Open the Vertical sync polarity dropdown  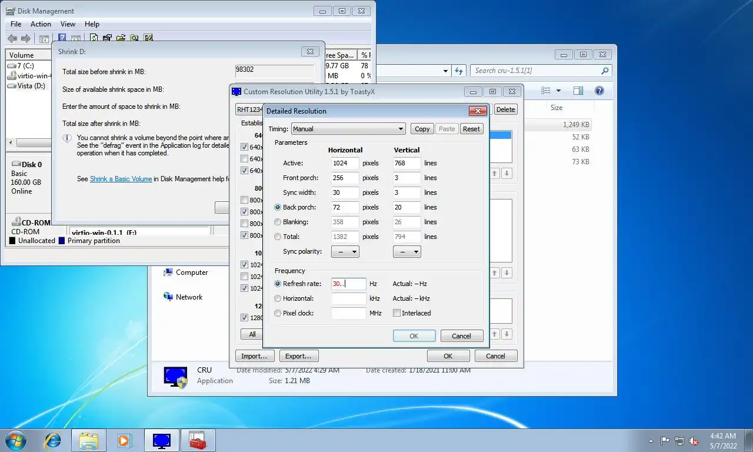[407, 251]
